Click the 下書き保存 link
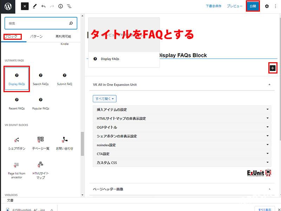 coord(214,6)
